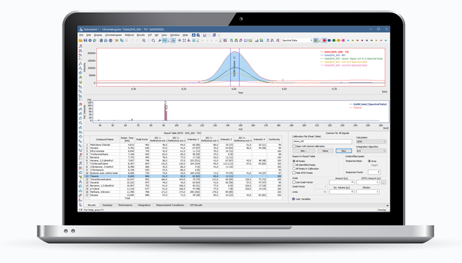Enable Open with stored calibration checkbox
The height and width of the screenshot is (263, 462).
(294, 147)
